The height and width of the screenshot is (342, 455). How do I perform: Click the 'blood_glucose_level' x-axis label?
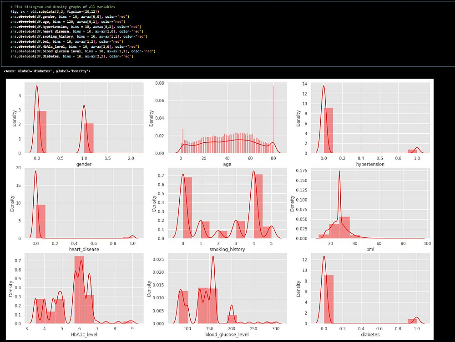[227, 334]
